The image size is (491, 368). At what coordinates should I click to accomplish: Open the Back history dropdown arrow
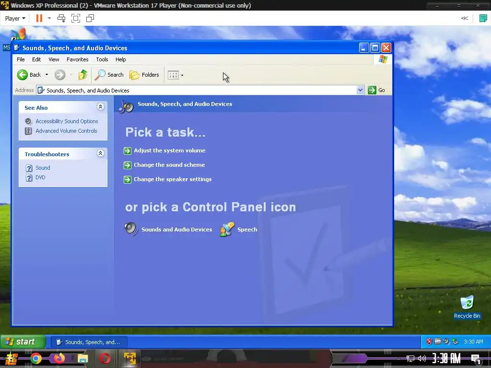coord(47,75)
